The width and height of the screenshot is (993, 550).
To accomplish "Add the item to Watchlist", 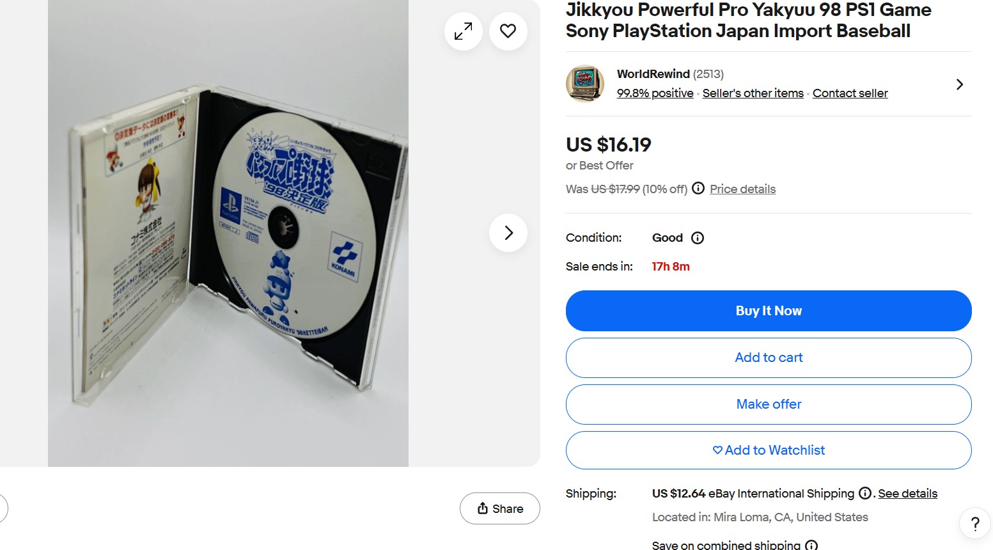I will [x=769, y=450].
